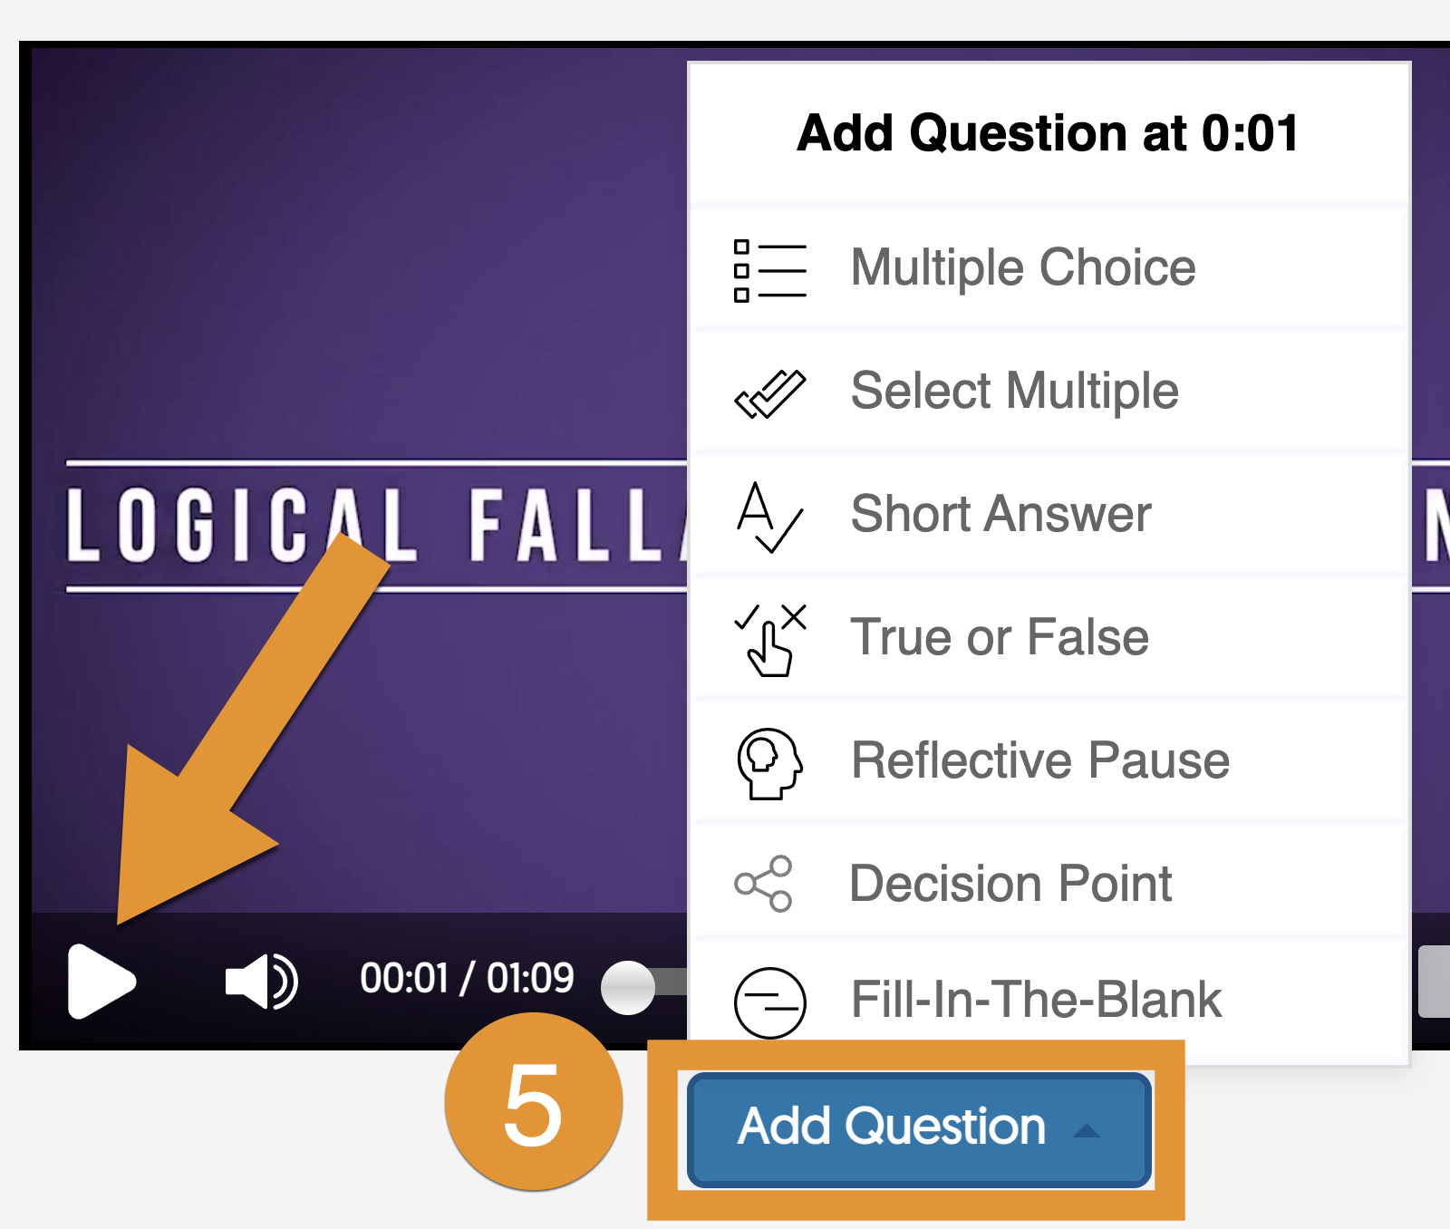The width and height of the screenshot is (1450, 1229).
Task: Click the Reflective Pause head icon
Action: (x=769, y=763)
